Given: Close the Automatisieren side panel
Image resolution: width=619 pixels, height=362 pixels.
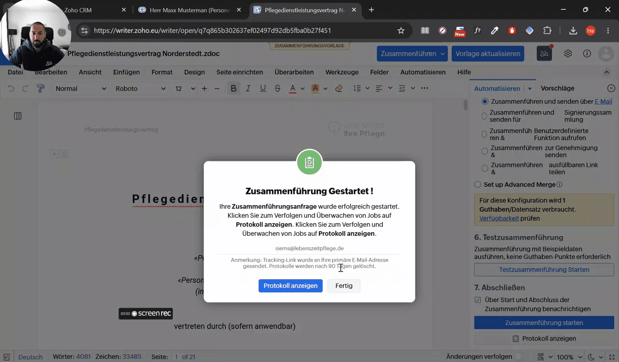Looking at the screenshot, I should click(x=611, y=89).
